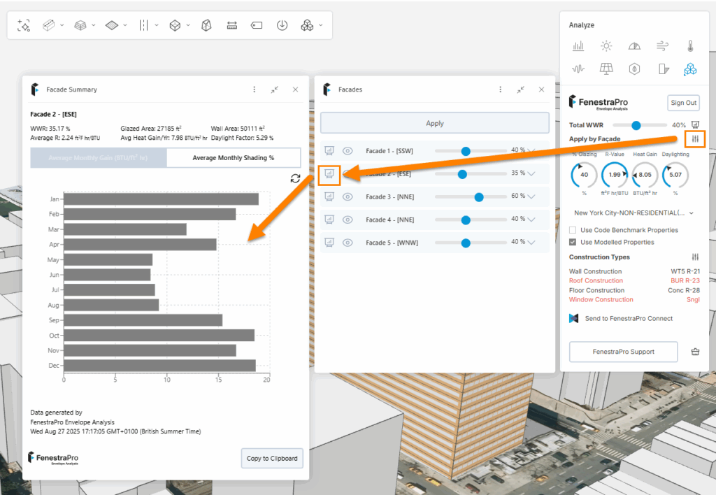Viewport: 716px width, 495px height.
Task: Select the blue cubes extensions icon in Analyze
Action: click(690, 69)
